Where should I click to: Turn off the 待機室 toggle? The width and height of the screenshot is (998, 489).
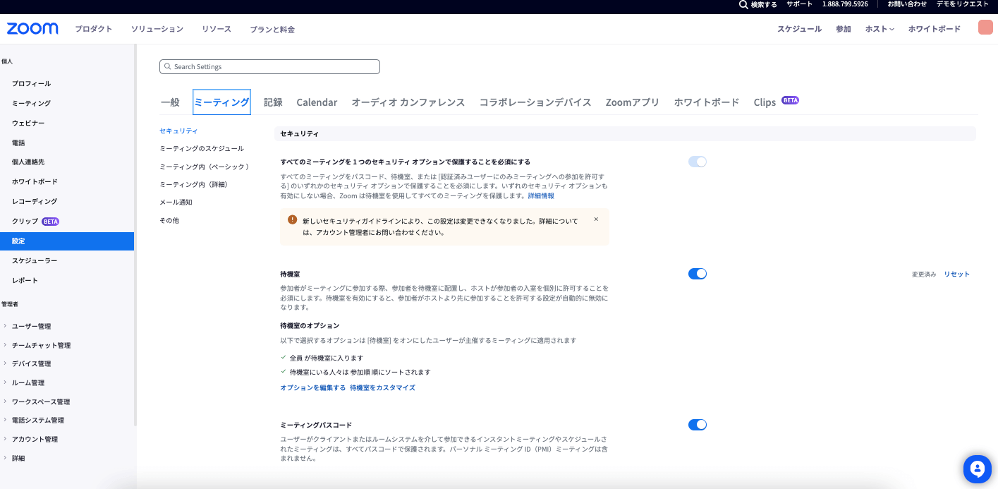point(698,274)
